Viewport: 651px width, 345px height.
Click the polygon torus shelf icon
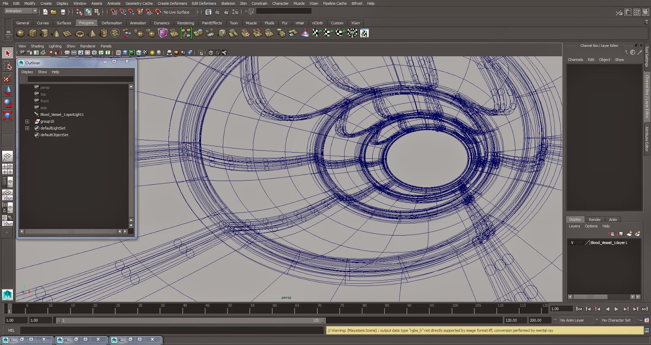pyautogui.click(x=80, y=33)
